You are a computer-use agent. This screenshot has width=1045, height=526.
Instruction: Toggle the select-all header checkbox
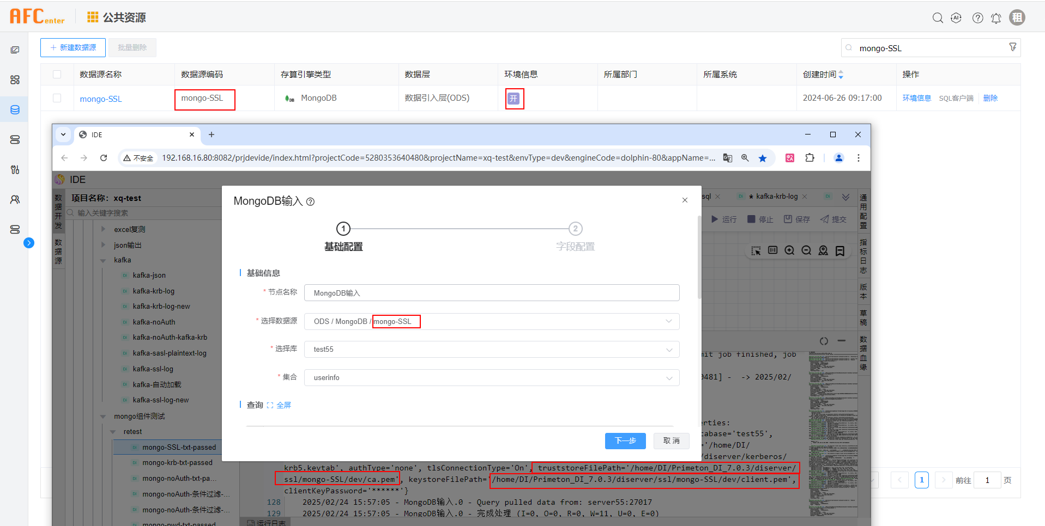click(x=57, y=74)
